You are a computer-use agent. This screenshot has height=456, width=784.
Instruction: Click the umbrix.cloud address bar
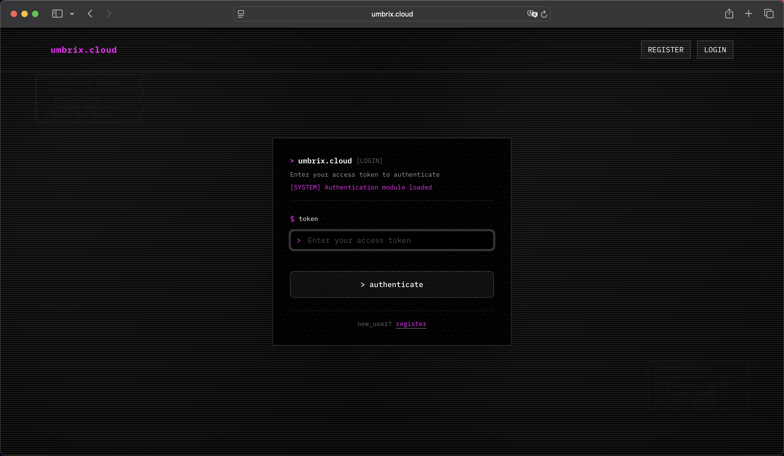point(392,14)
